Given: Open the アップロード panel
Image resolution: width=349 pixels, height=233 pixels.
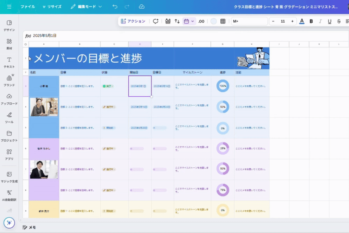Looking at the screenshot, I should click(x=9, y=98).
